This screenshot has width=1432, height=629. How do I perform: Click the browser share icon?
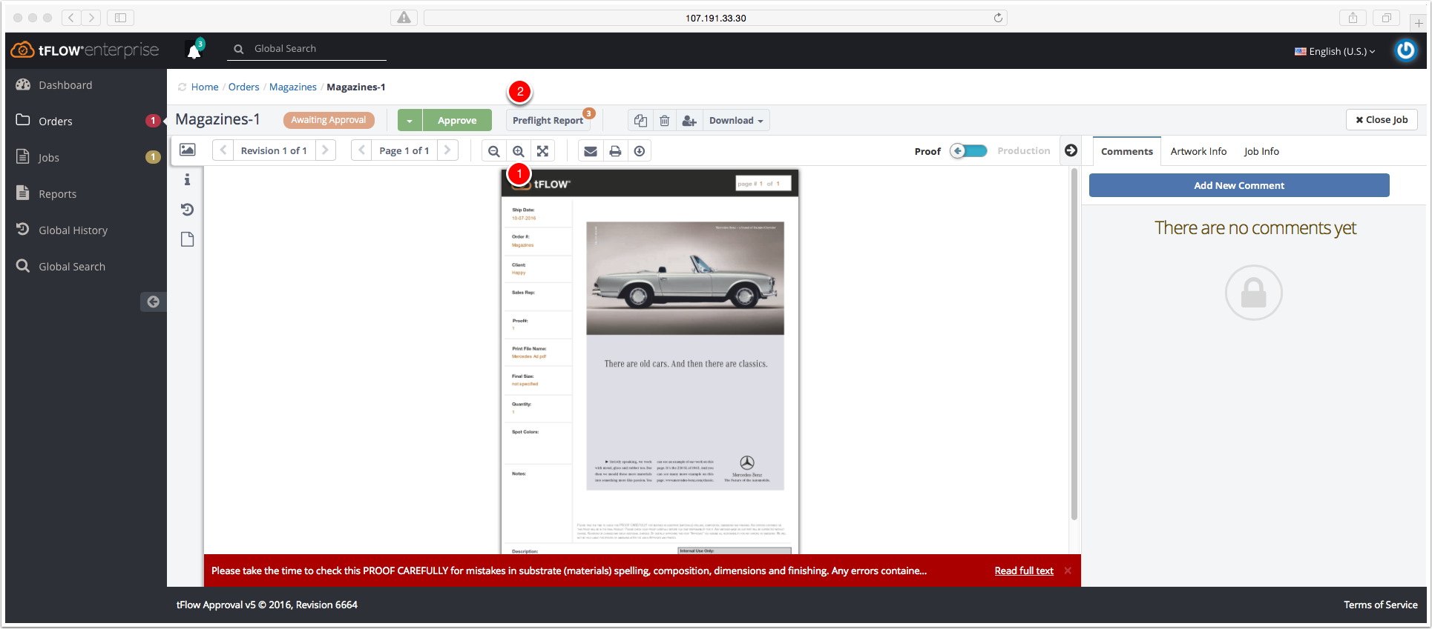pos(1353,18)
